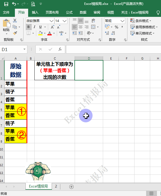Open the number format 常规 dropdown

(122, 21)
